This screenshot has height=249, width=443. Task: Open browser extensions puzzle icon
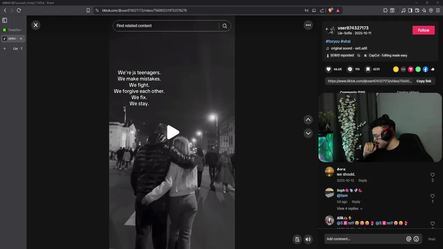point(385,10)
